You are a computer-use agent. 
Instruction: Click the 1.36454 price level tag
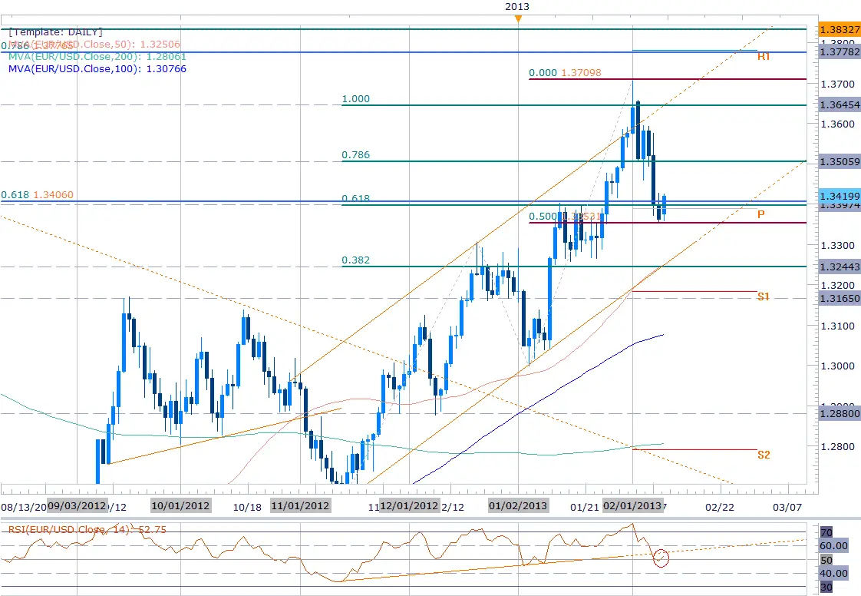coord(840,104)
